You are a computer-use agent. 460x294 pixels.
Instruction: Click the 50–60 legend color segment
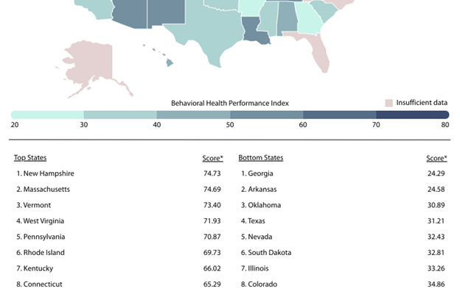click(x=266, y=115)
